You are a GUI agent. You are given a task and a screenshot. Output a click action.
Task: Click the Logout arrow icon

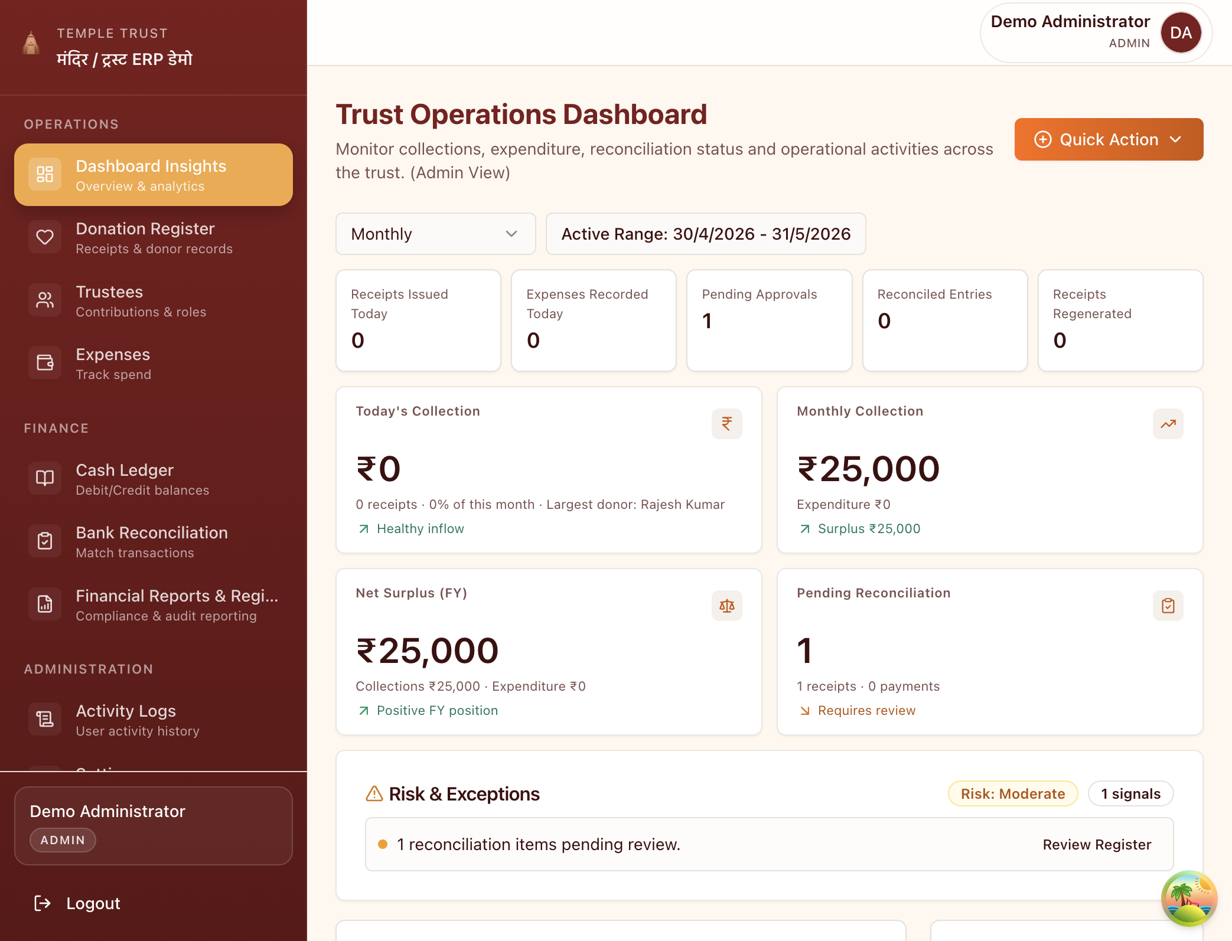(x=43, y=903)
